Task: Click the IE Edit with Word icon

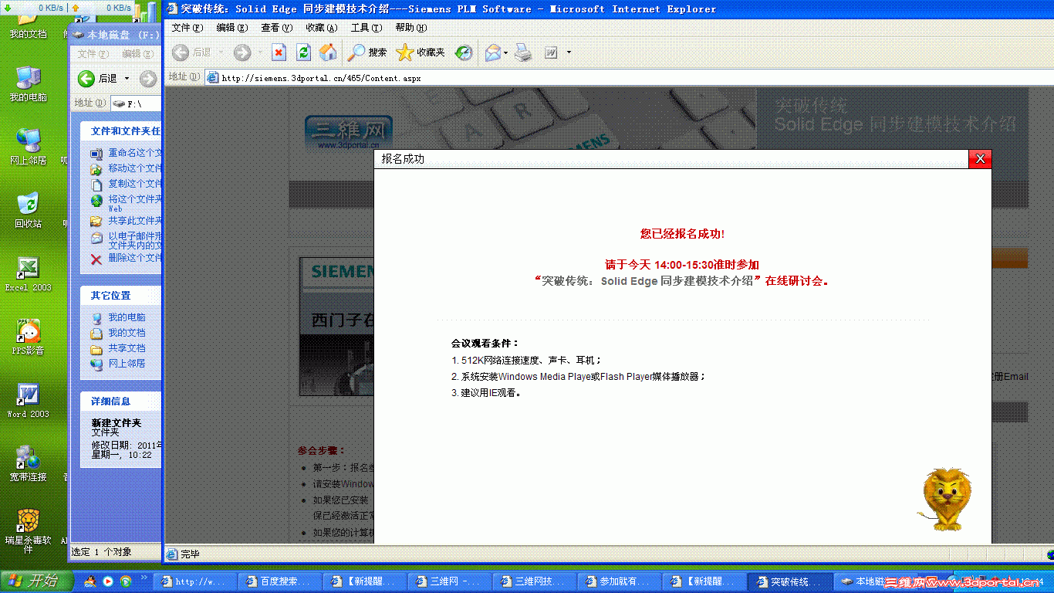Action: coord(551,52)
